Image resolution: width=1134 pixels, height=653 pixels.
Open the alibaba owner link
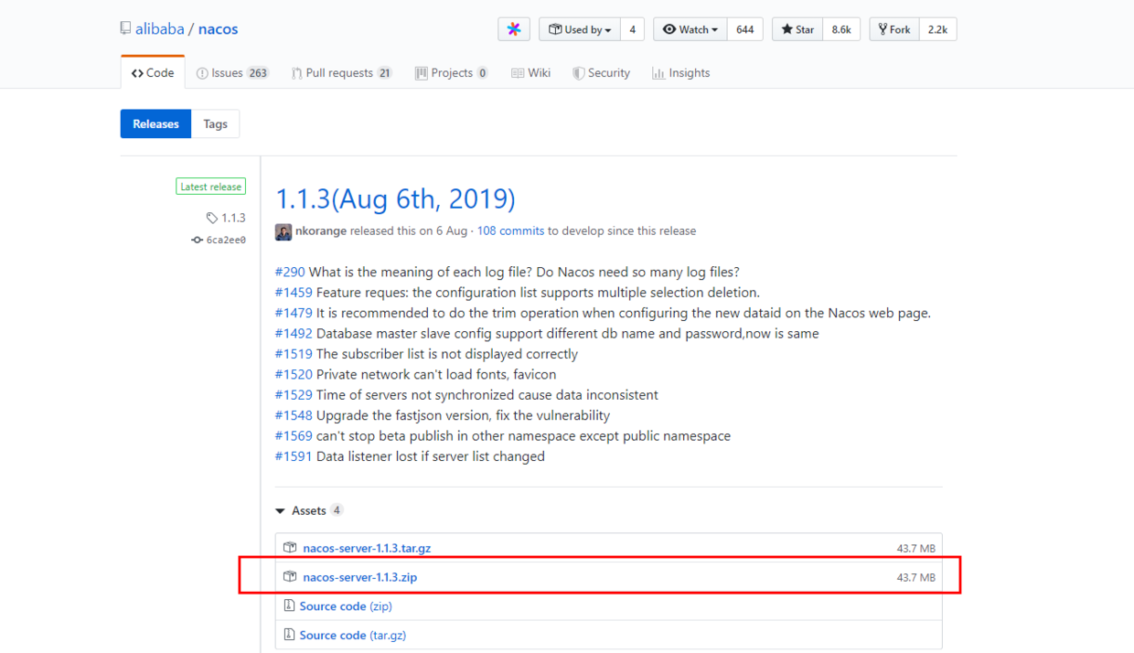[x=160, y=29]
